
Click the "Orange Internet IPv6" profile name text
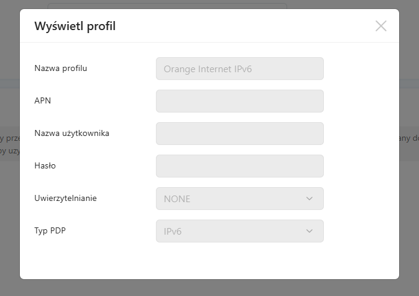point(207,69)
